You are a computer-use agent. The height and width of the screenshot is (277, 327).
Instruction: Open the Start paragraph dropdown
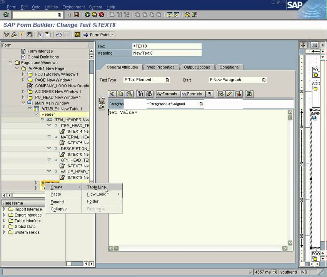[264, 80]
